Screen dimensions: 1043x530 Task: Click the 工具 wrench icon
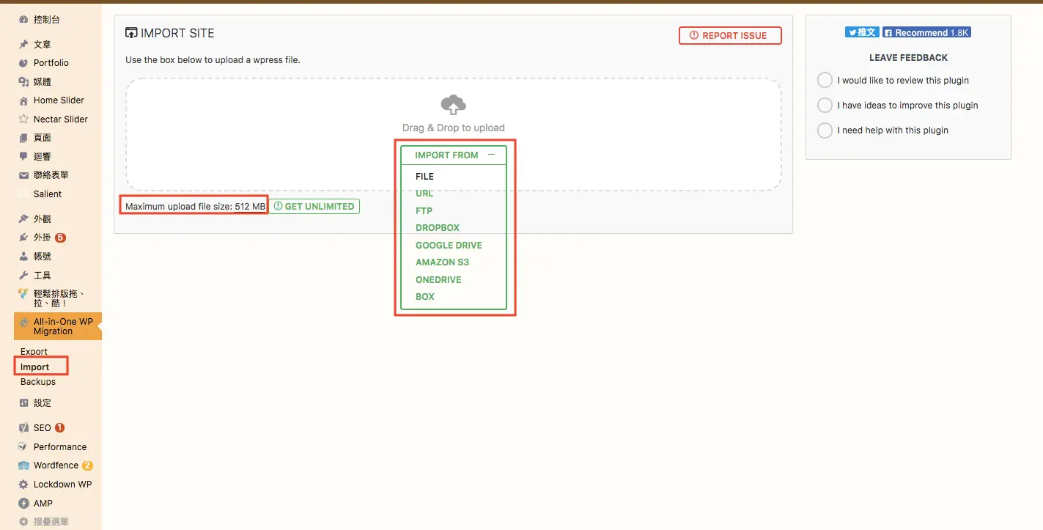tap(23, 276)
